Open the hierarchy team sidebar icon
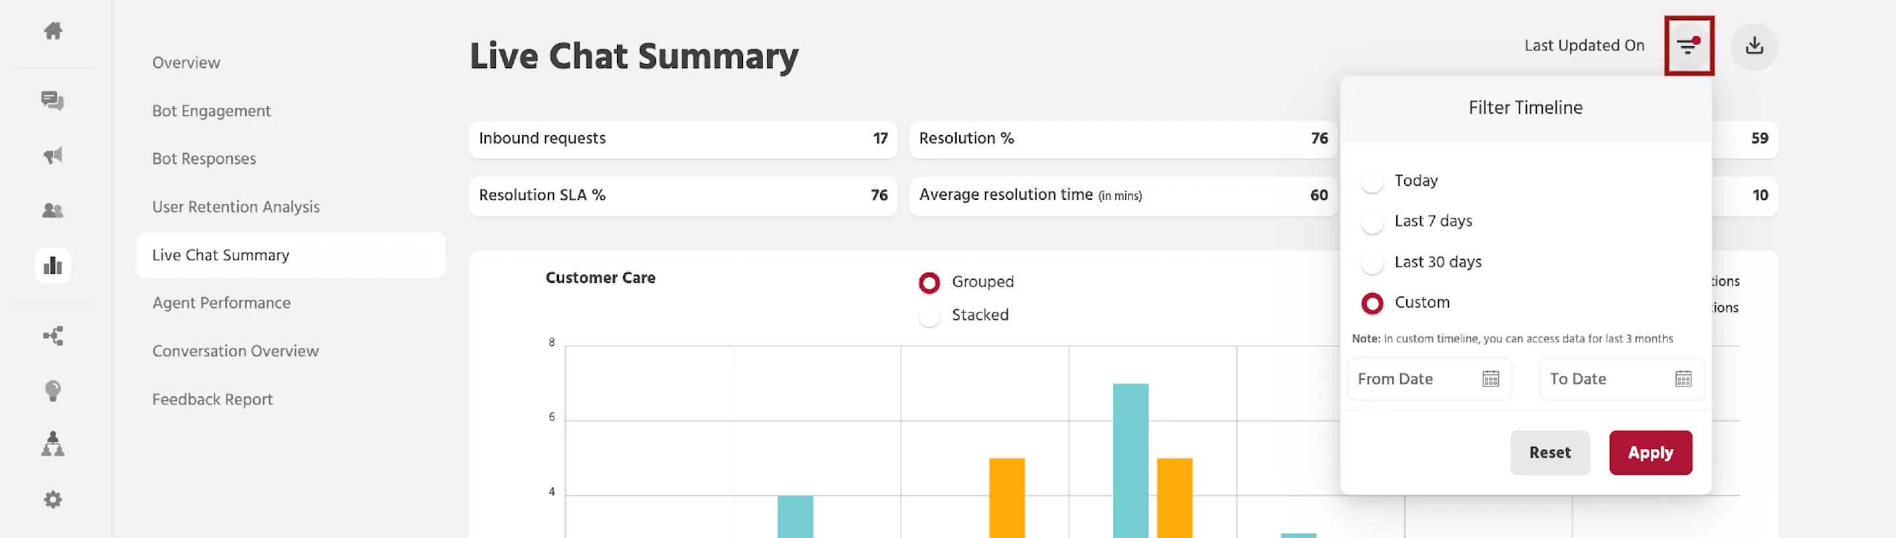 coord(53,444)
